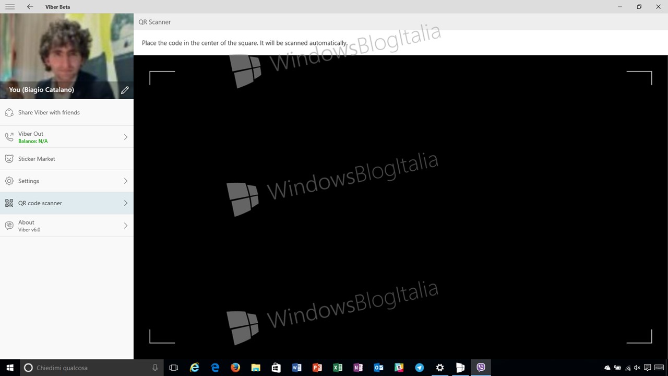Click the Balance: N/A text
The height and width of the screenshot is (376, 668).
coord(33,142)
